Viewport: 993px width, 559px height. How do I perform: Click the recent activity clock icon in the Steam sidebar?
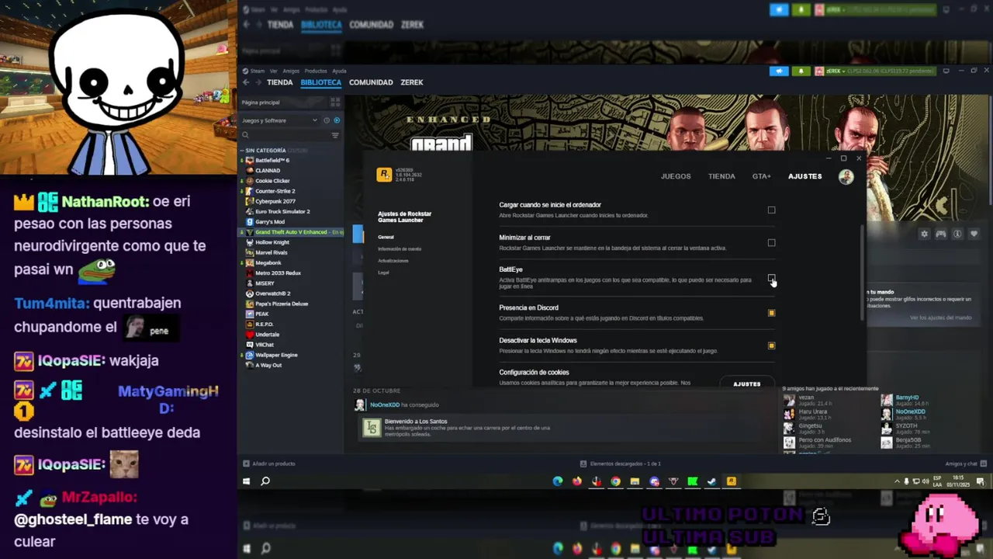[x=327, y=120]
